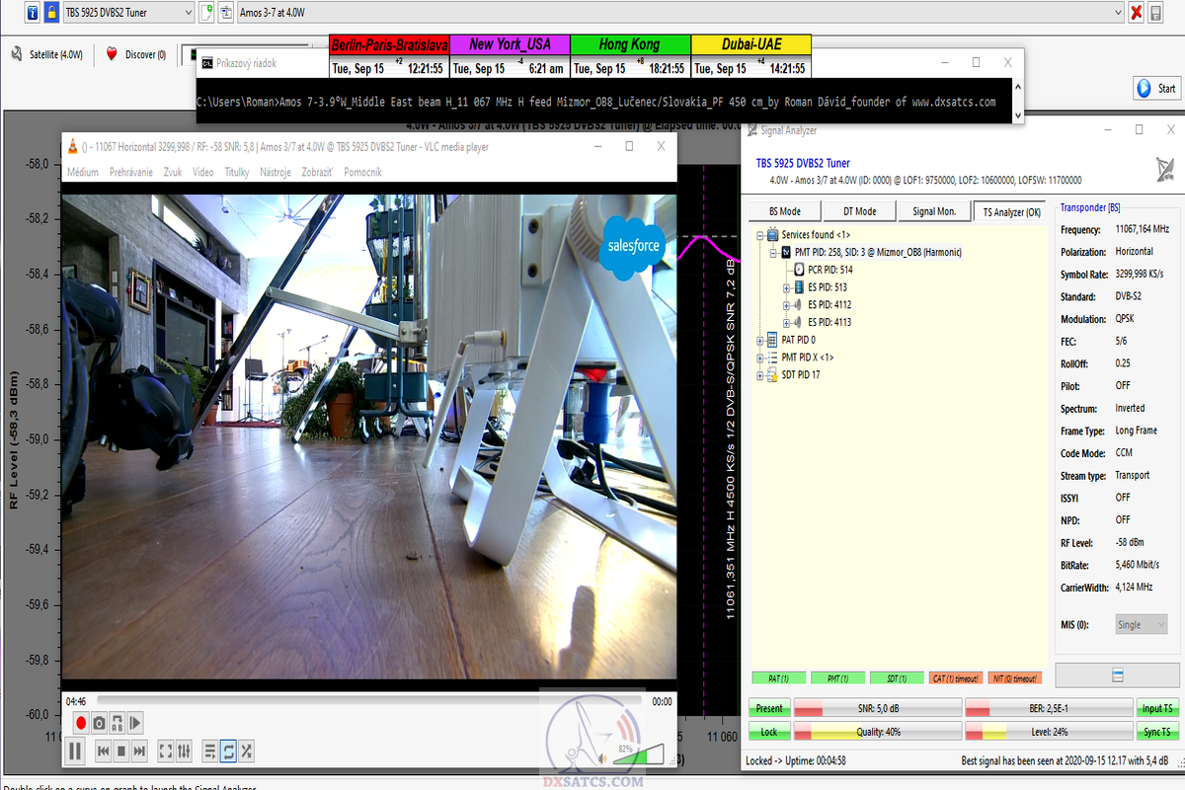Click the padlock icon in top toolbar

[50, 13]
